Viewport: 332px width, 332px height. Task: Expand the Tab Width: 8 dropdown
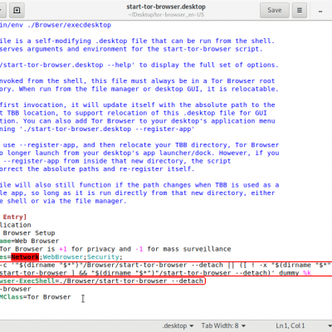point(223,325)
